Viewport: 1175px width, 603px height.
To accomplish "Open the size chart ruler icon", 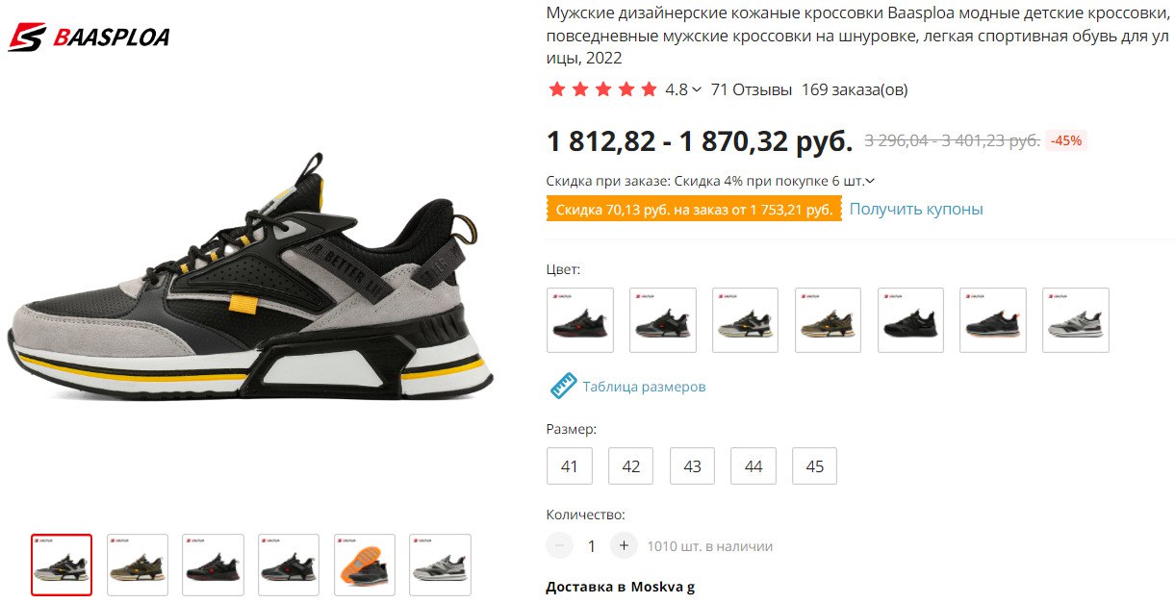I will click(563, 386).
